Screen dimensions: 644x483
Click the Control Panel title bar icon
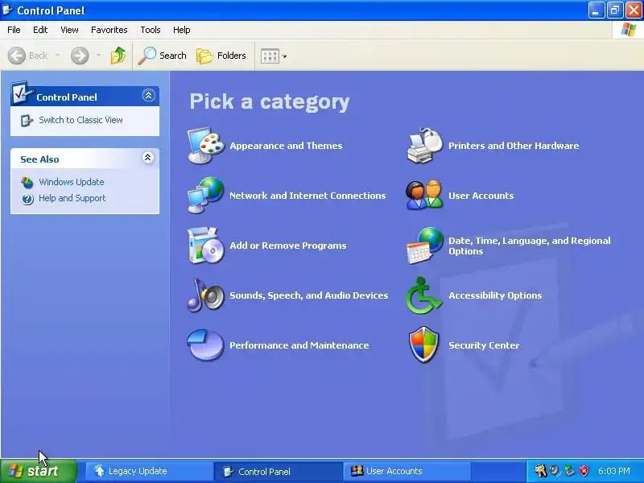coord(8,10)
